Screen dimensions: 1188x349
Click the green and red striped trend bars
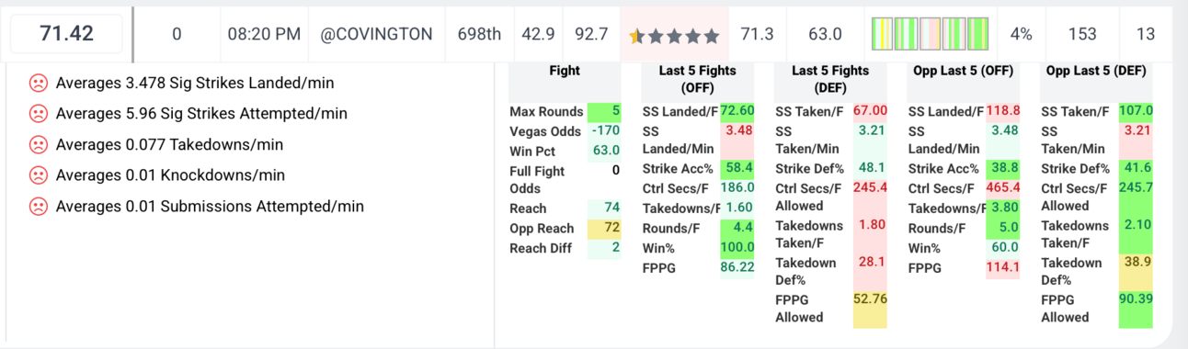click(x=930, y=34)
